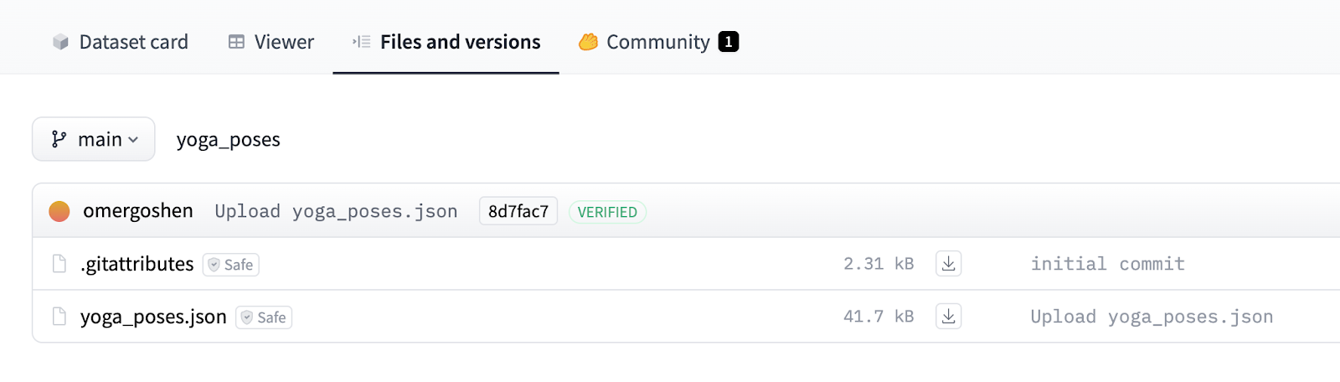Open the Dataset card tab
This screenshot has height=382, width=1340.
(x=121, y=42)
